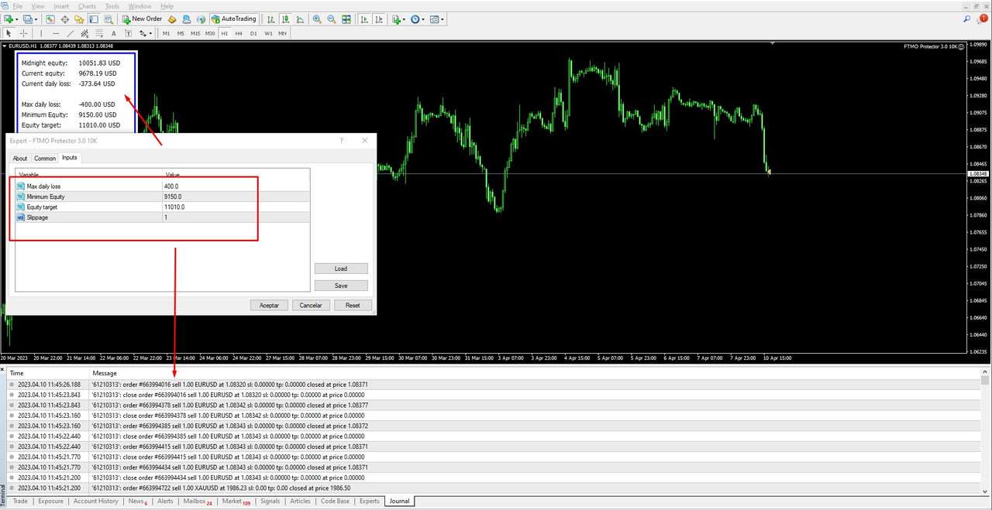This screenshot has width=992, height=510.
Task: Select the Text Label tool
Action: (128, 33)
